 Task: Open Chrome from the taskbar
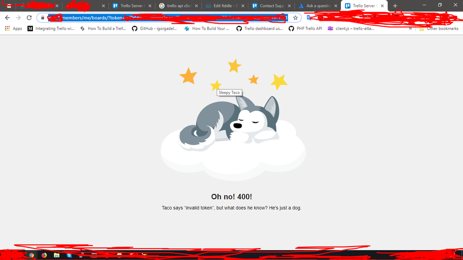pyautogui.click(x=31, y=255)
